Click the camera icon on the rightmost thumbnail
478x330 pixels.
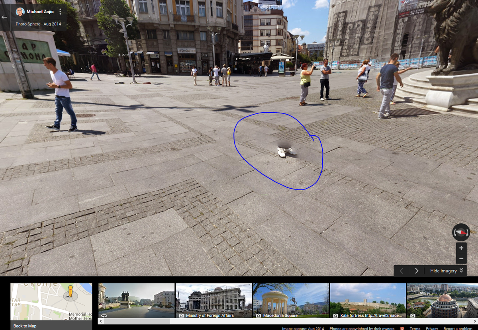point(412,315)
